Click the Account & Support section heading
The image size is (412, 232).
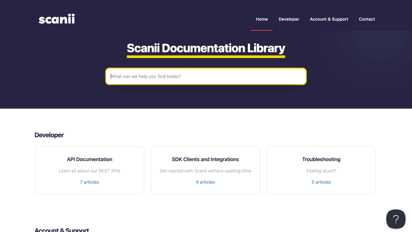coord(62,230)
